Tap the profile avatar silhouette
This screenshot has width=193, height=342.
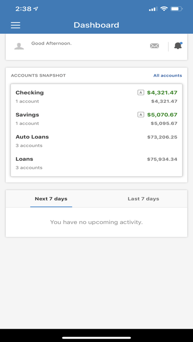[x=19, y=46]
